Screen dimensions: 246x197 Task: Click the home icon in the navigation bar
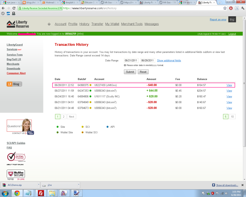[x=49, y=24]
